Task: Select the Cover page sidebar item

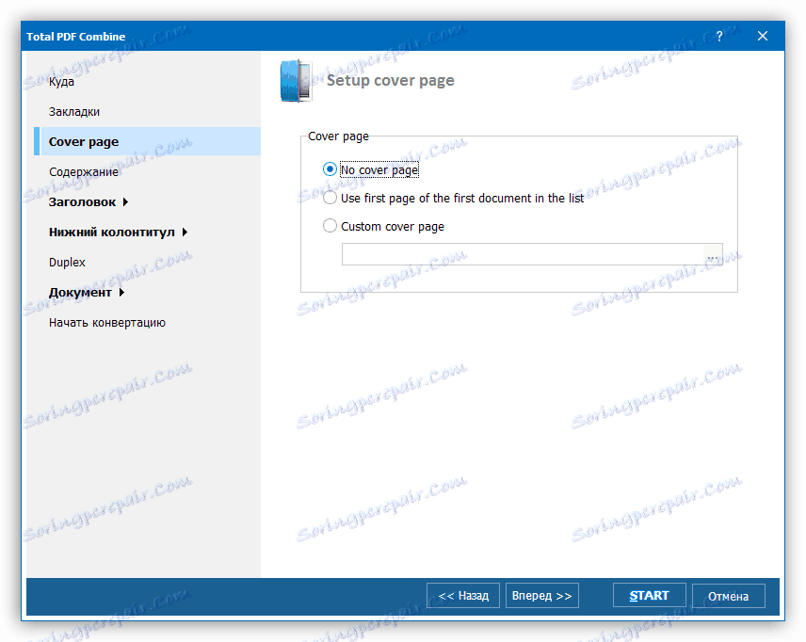Action: tap(147, 141)
